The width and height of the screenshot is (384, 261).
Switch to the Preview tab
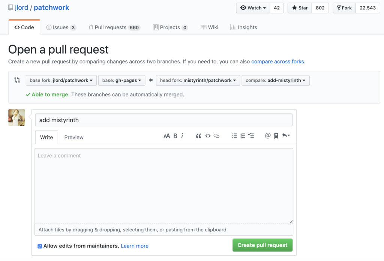(x=74, y=137)
